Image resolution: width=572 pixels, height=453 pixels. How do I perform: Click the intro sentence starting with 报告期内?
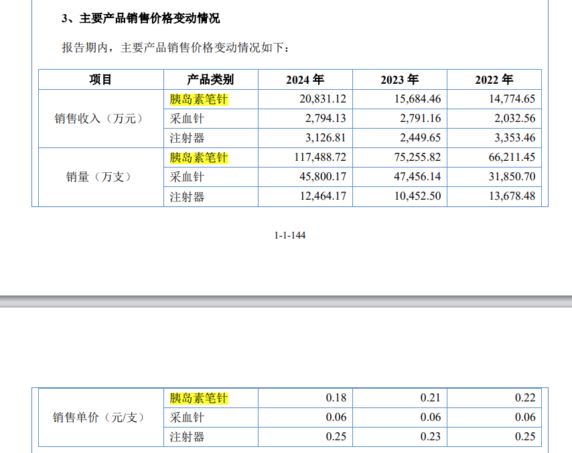point(176,48)
